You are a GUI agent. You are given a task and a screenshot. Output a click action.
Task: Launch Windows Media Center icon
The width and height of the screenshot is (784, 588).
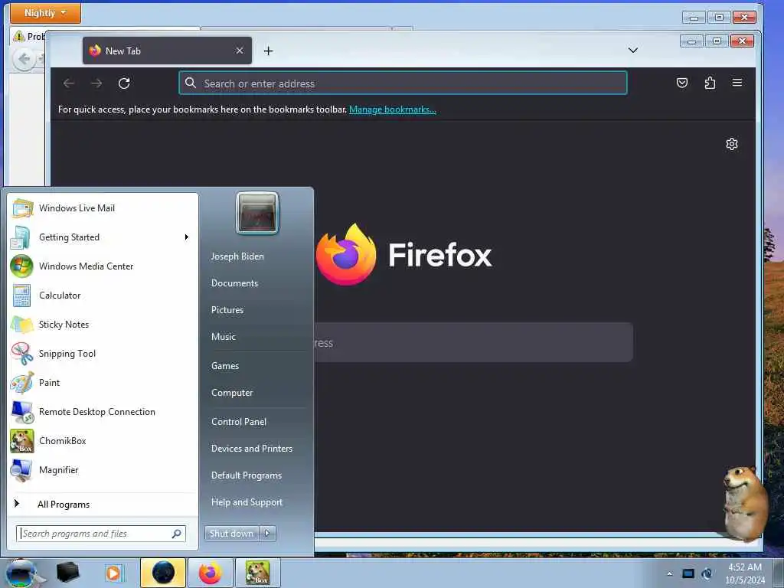[x=21, y=266]
